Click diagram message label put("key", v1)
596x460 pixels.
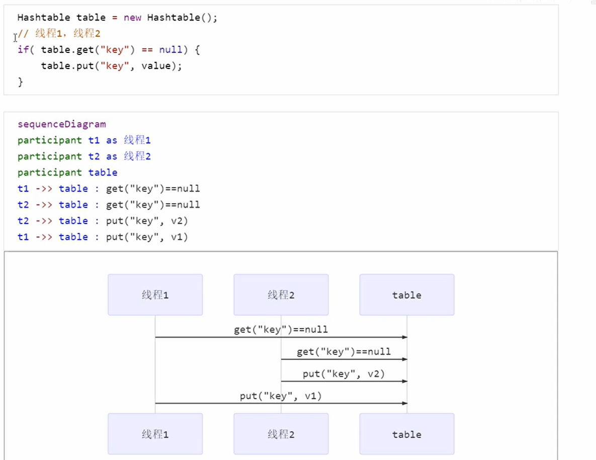coord(281,396)
